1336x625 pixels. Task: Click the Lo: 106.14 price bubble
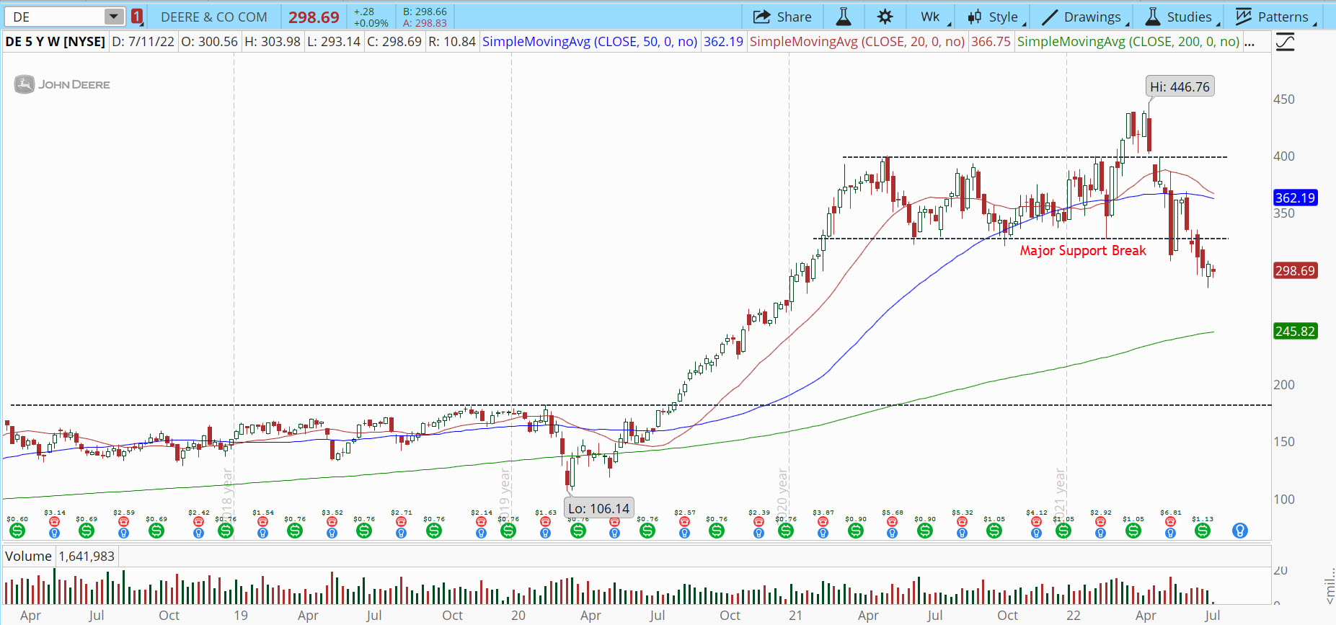click(x=598, y=508)
